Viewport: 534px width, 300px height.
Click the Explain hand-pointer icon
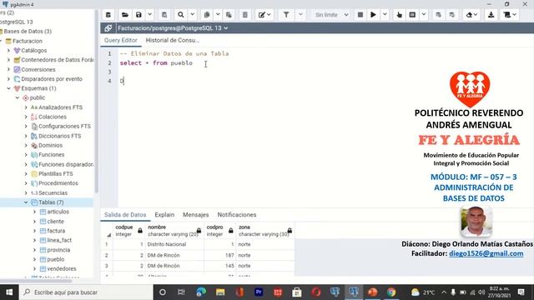click(399, 15)
